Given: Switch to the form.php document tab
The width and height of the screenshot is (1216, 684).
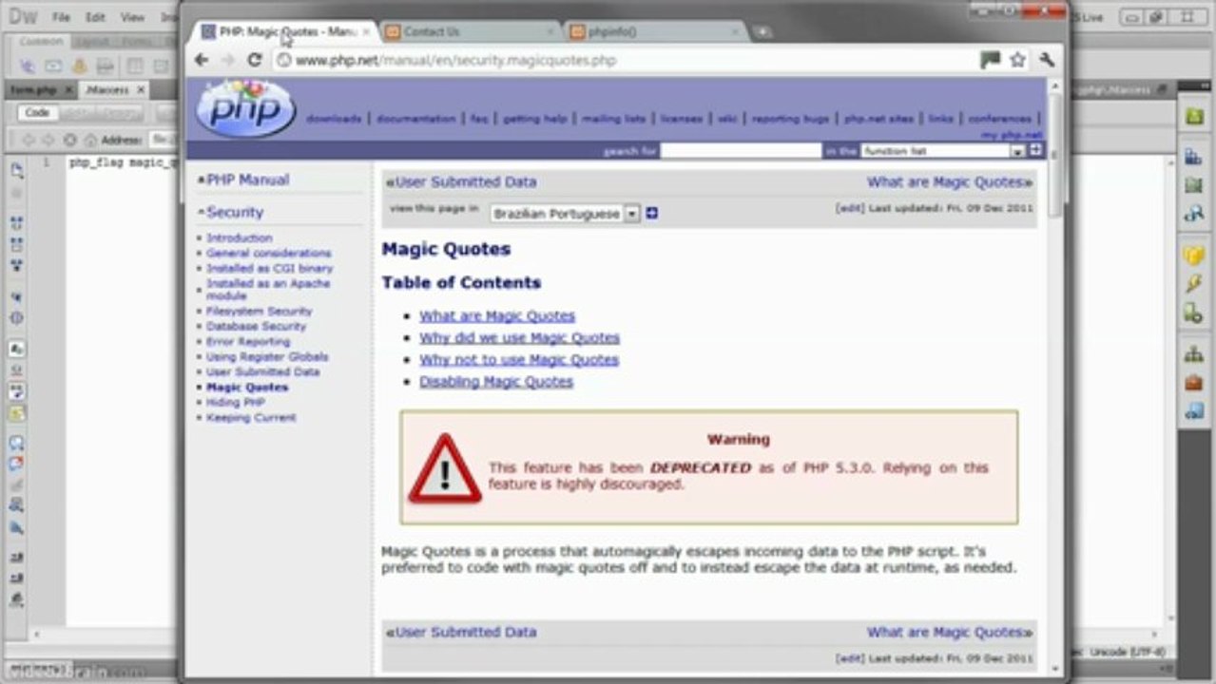Looking at the screenshot, I should (x=32, y=89).
